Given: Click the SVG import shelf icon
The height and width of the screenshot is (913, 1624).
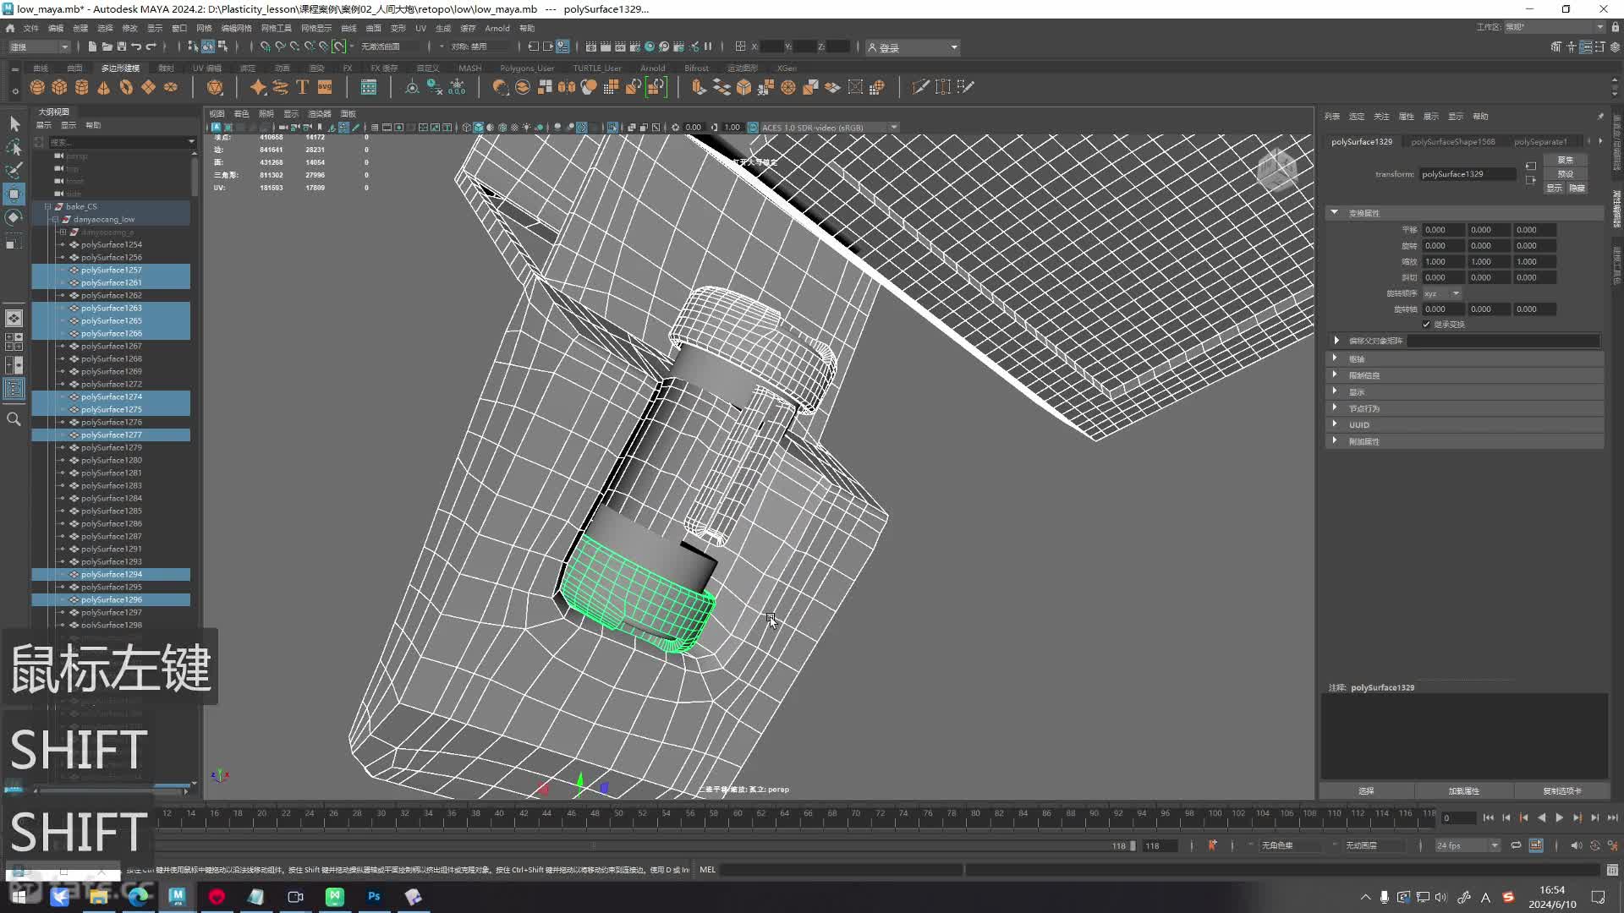Looking at the screenshot, I should point(325,87).
